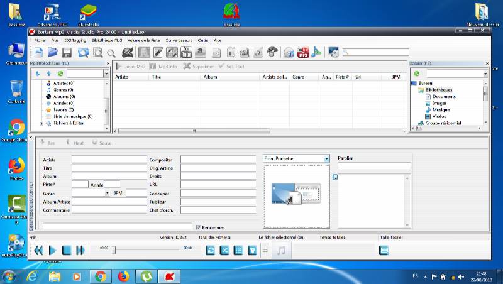The width and height of the screenshot is (503, 284).
Task: Click the blue music note toolbar icon
Action: [316, 52]
